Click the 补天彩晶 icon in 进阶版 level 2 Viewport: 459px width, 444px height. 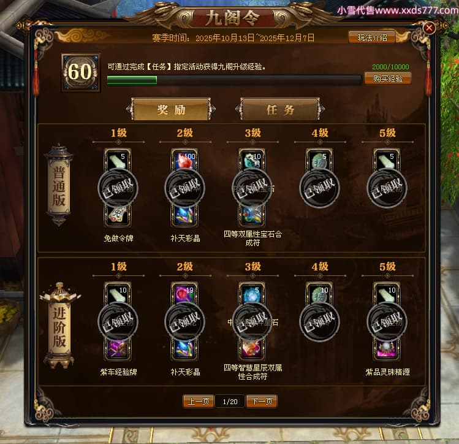tap(184, 349)
